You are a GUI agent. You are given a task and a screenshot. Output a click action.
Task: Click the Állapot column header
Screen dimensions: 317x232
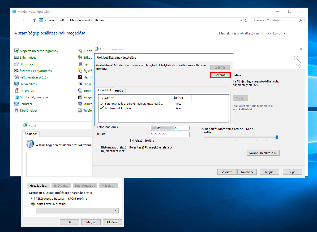pos(178,98)
